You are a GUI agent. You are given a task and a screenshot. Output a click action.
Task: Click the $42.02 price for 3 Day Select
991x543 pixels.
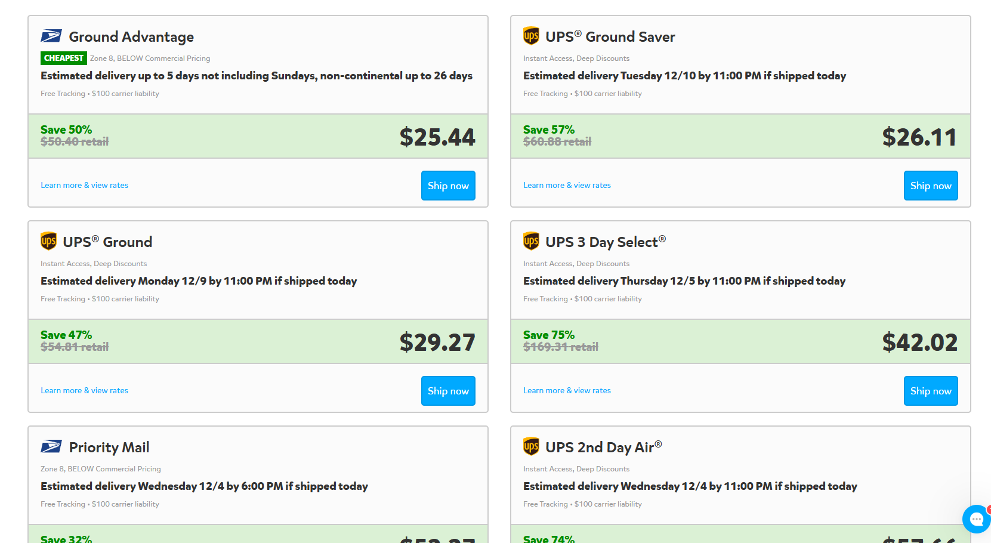[x=920, y=342]
